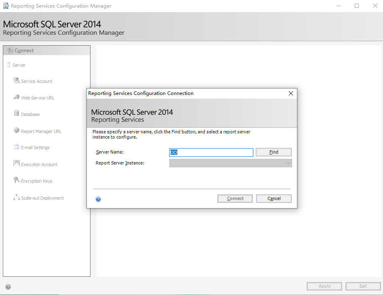Screen dimensions: 383x295
Task: Select the Connect label in the sidebar
Action: click(24, 51)
